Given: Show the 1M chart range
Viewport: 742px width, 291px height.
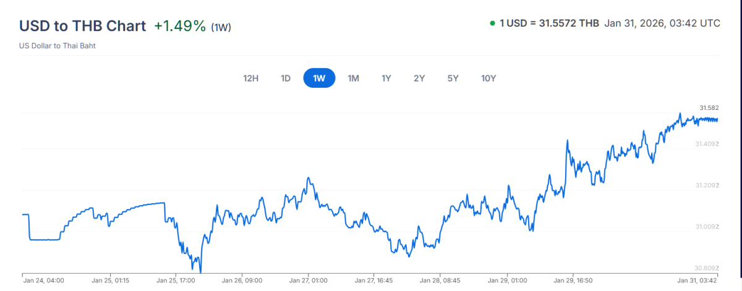Looking at the screenshot, I should [x=353, y=78].
